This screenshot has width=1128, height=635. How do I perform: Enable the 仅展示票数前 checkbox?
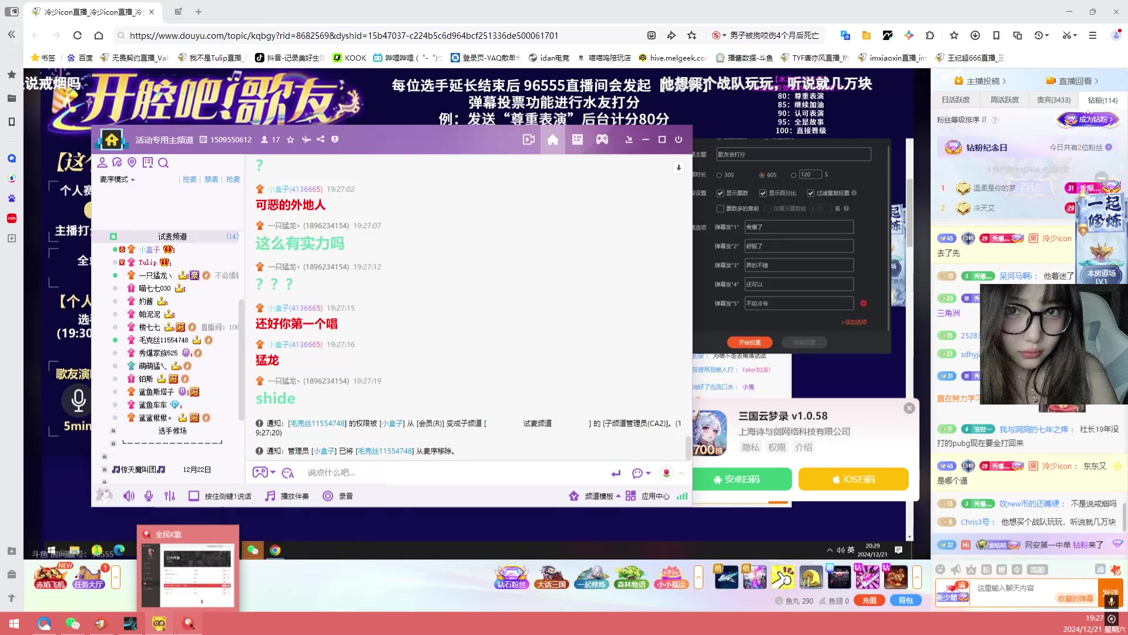[768, 209]
